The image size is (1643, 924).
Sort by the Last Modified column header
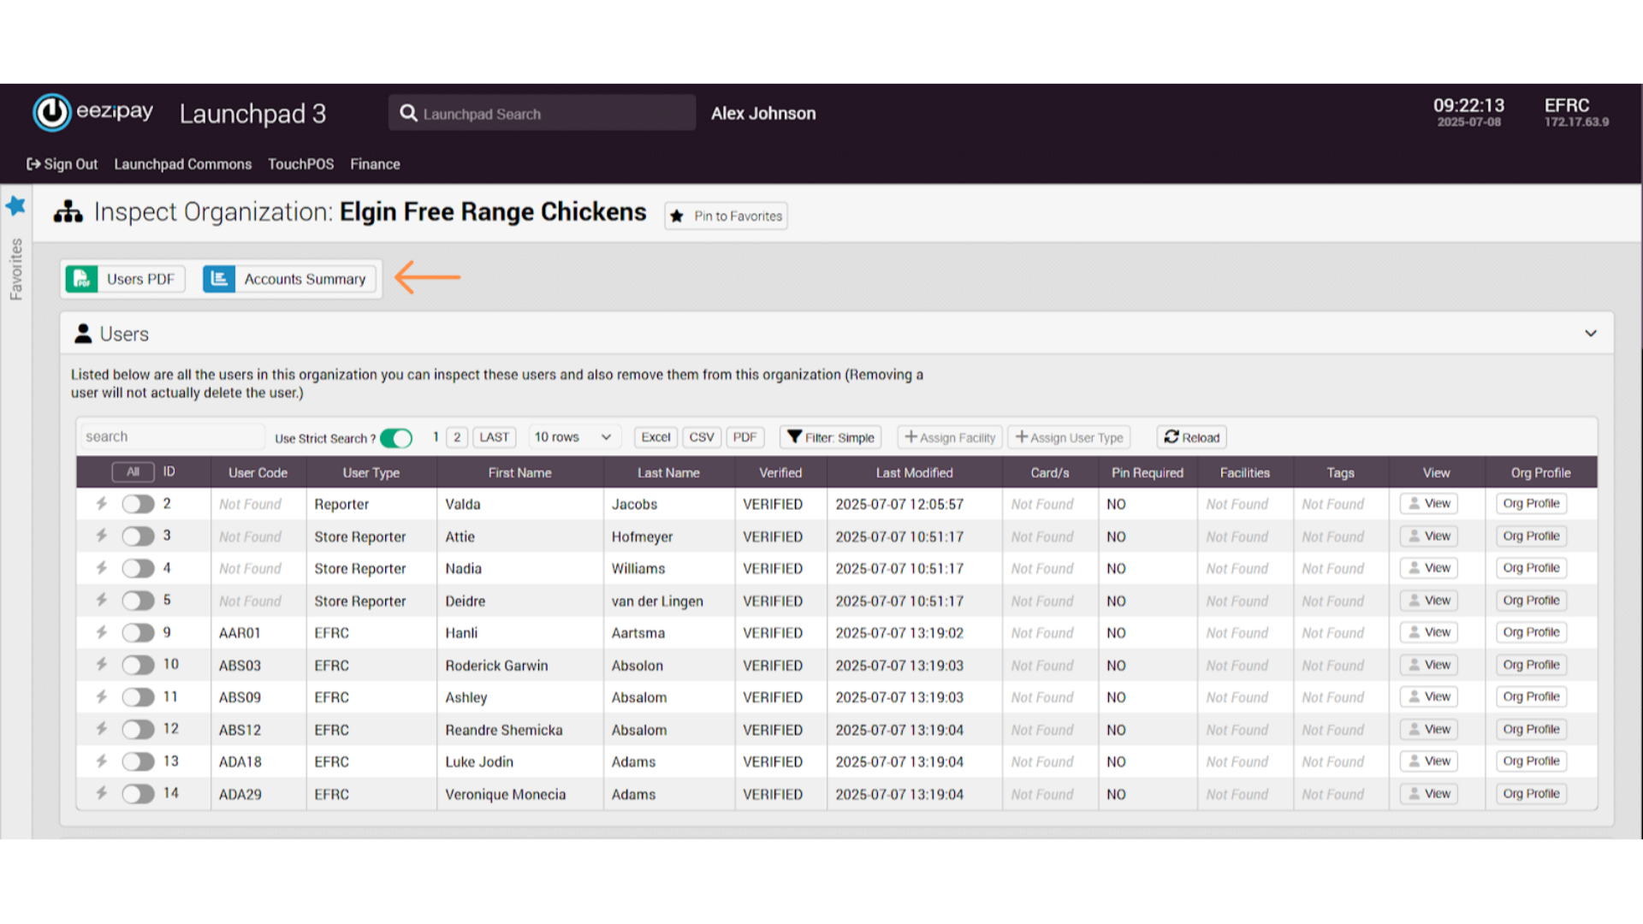click(x=914, y=472)
